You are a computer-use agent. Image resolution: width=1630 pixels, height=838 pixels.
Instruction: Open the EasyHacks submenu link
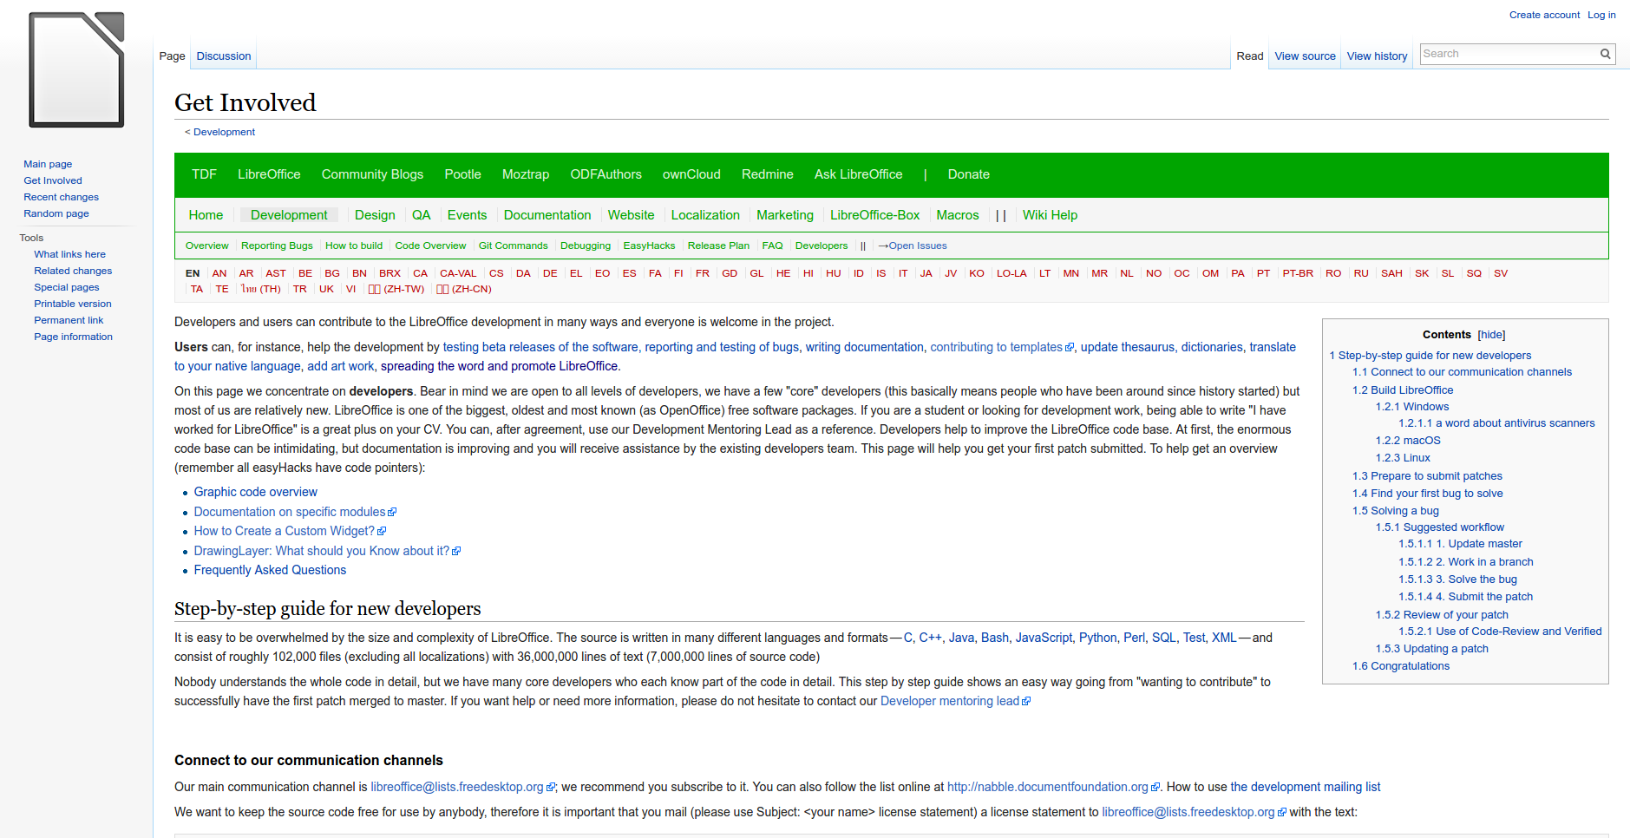[x=649, y=246]
